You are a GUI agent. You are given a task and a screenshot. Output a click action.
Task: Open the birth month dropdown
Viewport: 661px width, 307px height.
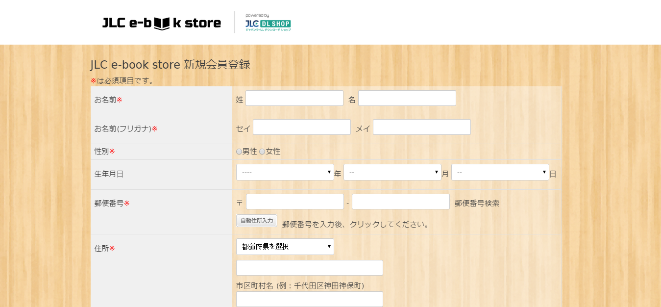392,172
